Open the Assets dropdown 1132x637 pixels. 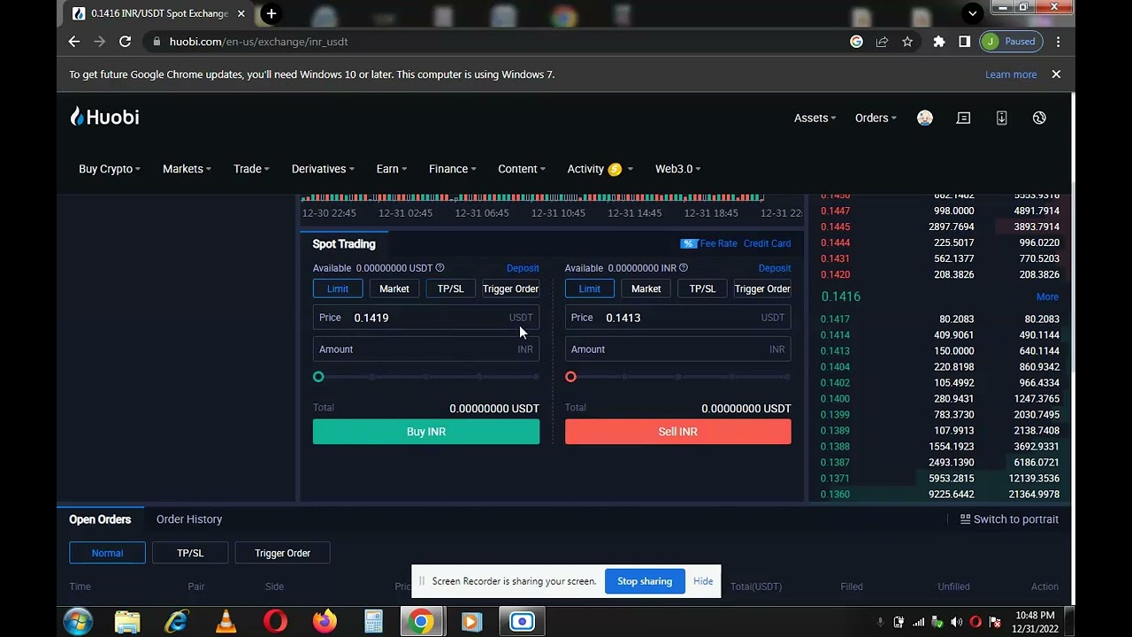(815, 118)
